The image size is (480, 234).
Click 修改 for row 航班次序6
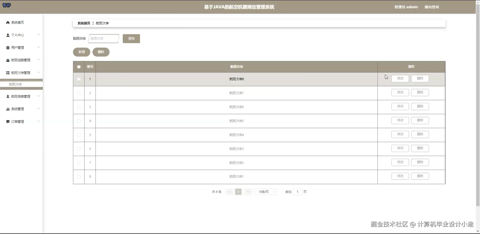click(x=400, y=106)
